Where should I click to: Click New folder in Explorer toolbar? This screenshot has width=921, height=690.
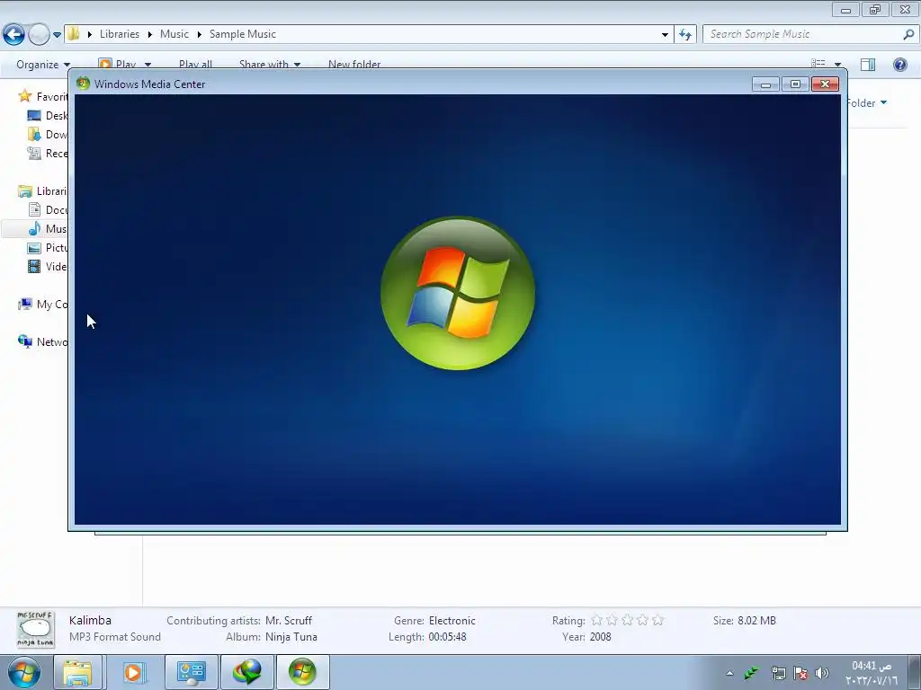pos(354,65)
